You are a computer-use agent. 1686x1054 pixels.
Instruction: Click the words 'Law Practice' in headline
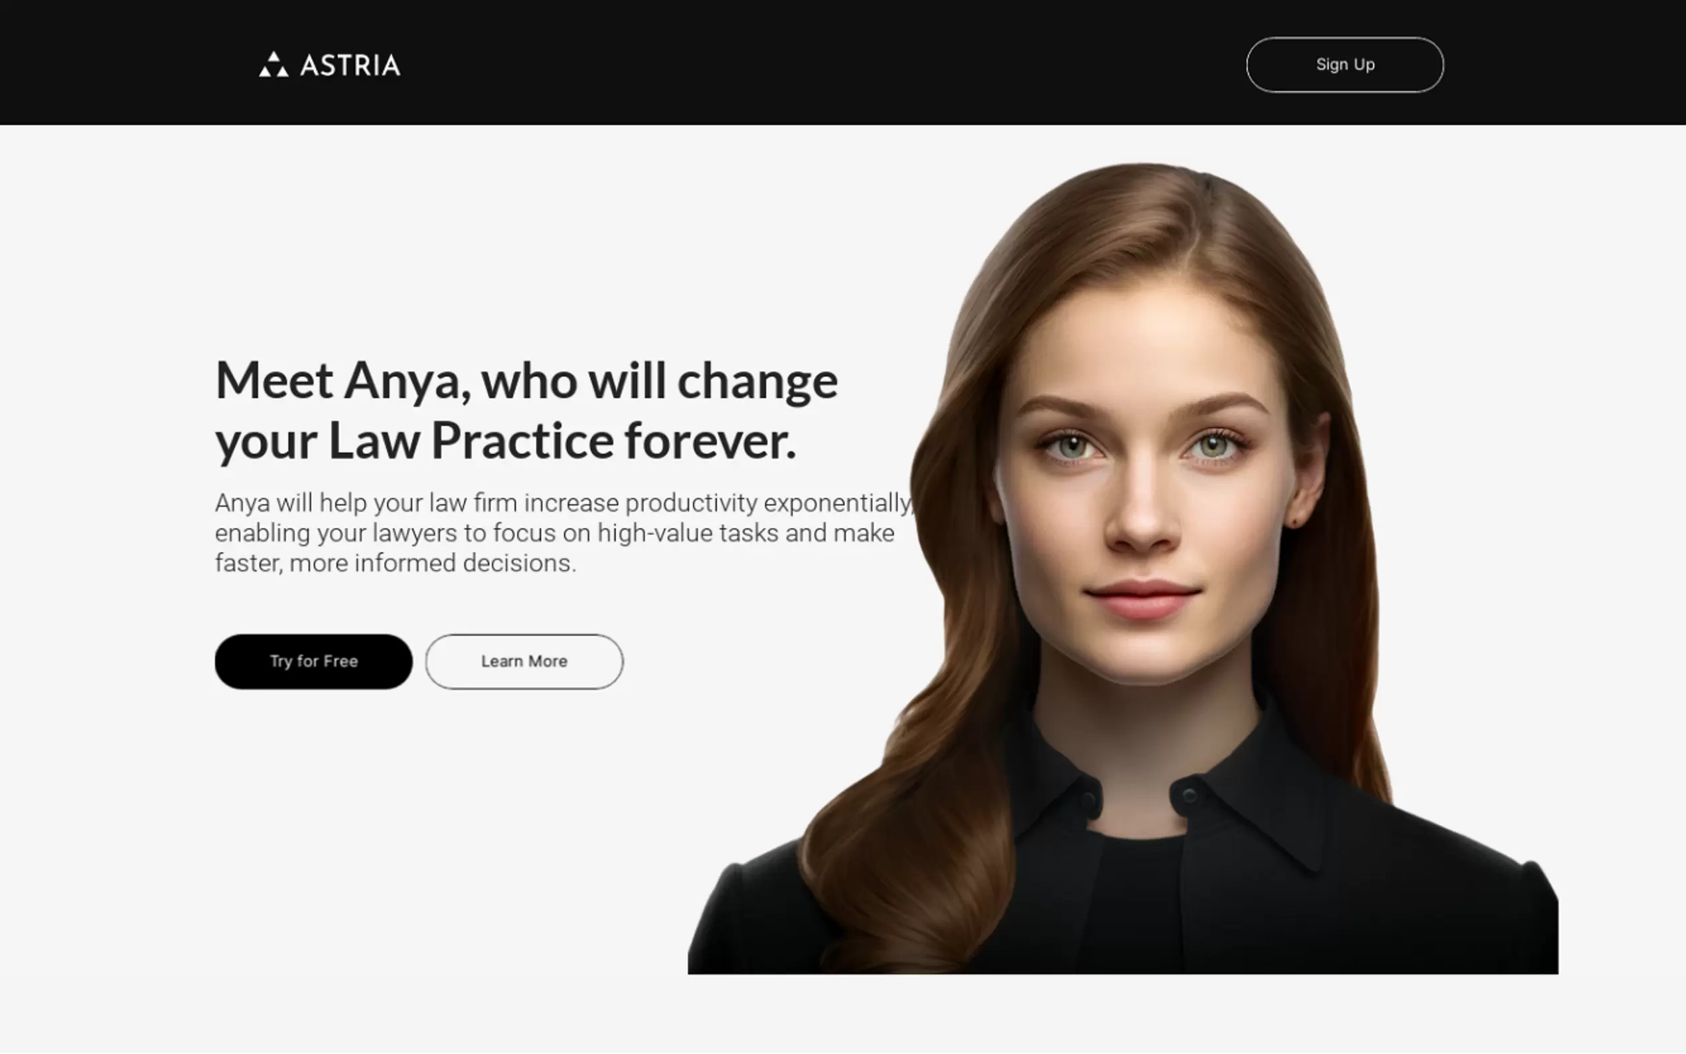(471, 441)
